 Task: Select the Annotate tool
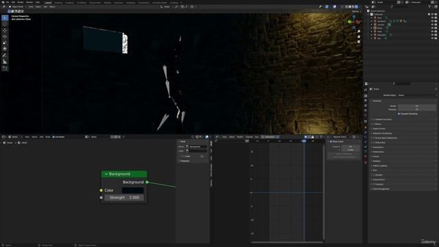click(x=5, y=56)
